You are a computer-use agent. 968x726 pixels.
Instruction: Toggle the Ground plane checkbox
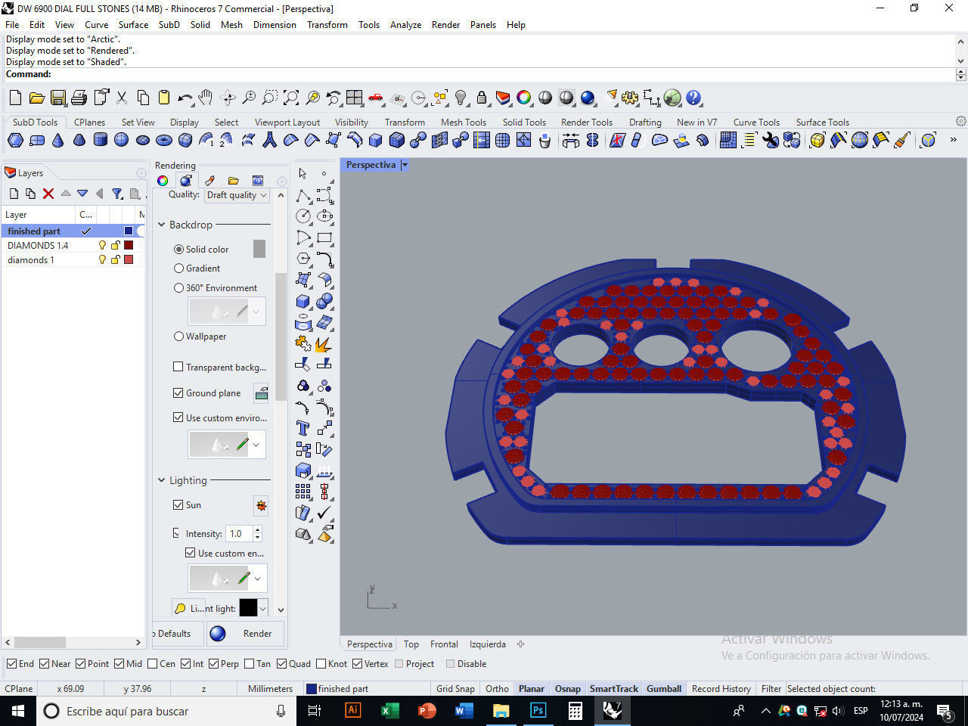[178, 392]
